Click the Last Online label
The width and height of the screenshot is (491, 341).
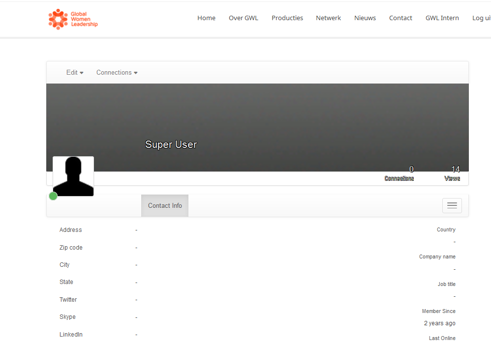point(442,338)
